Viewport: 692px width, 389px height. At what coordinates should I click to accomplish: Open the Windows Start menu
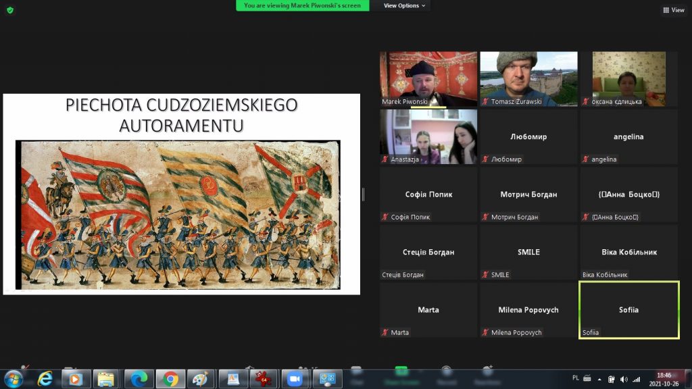coord(13,378)
